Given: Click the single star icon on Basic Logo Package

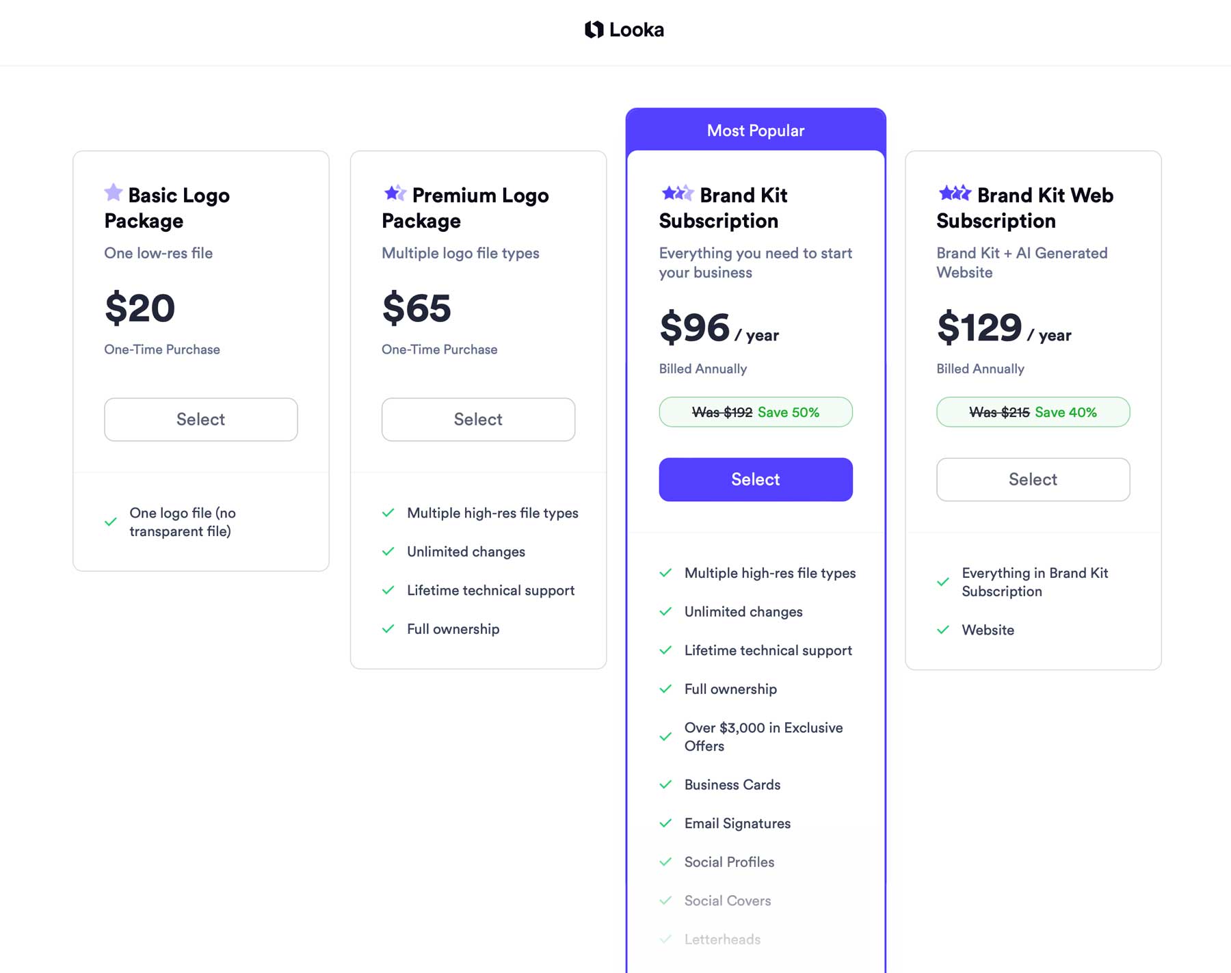Looking at the screenshot, I should [113, 194].
